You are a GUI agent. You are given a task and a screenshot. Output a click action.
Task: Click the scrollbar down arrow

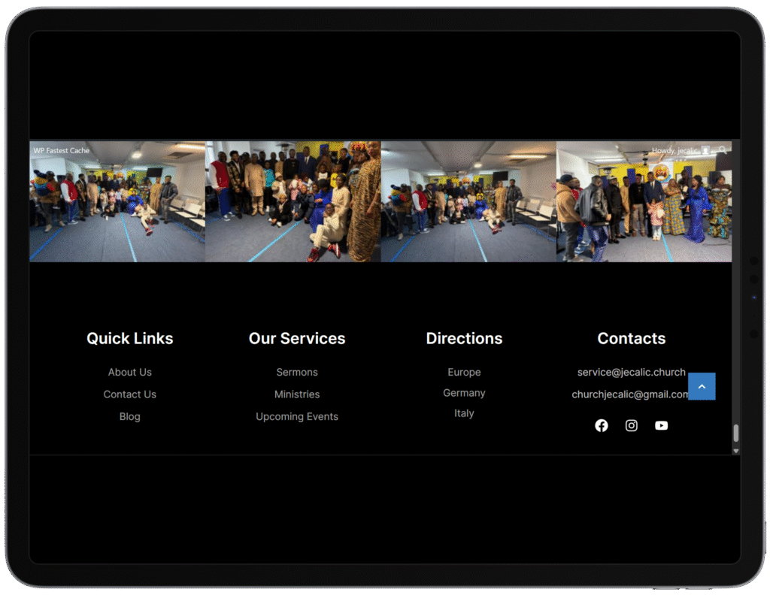coord(736,451)
